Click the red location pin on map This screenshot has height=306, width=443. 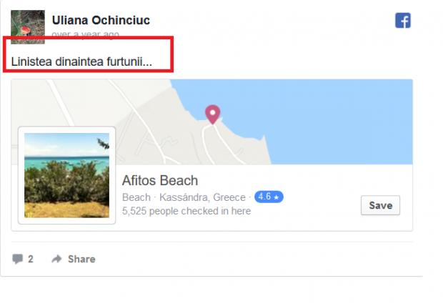[212, 114]
